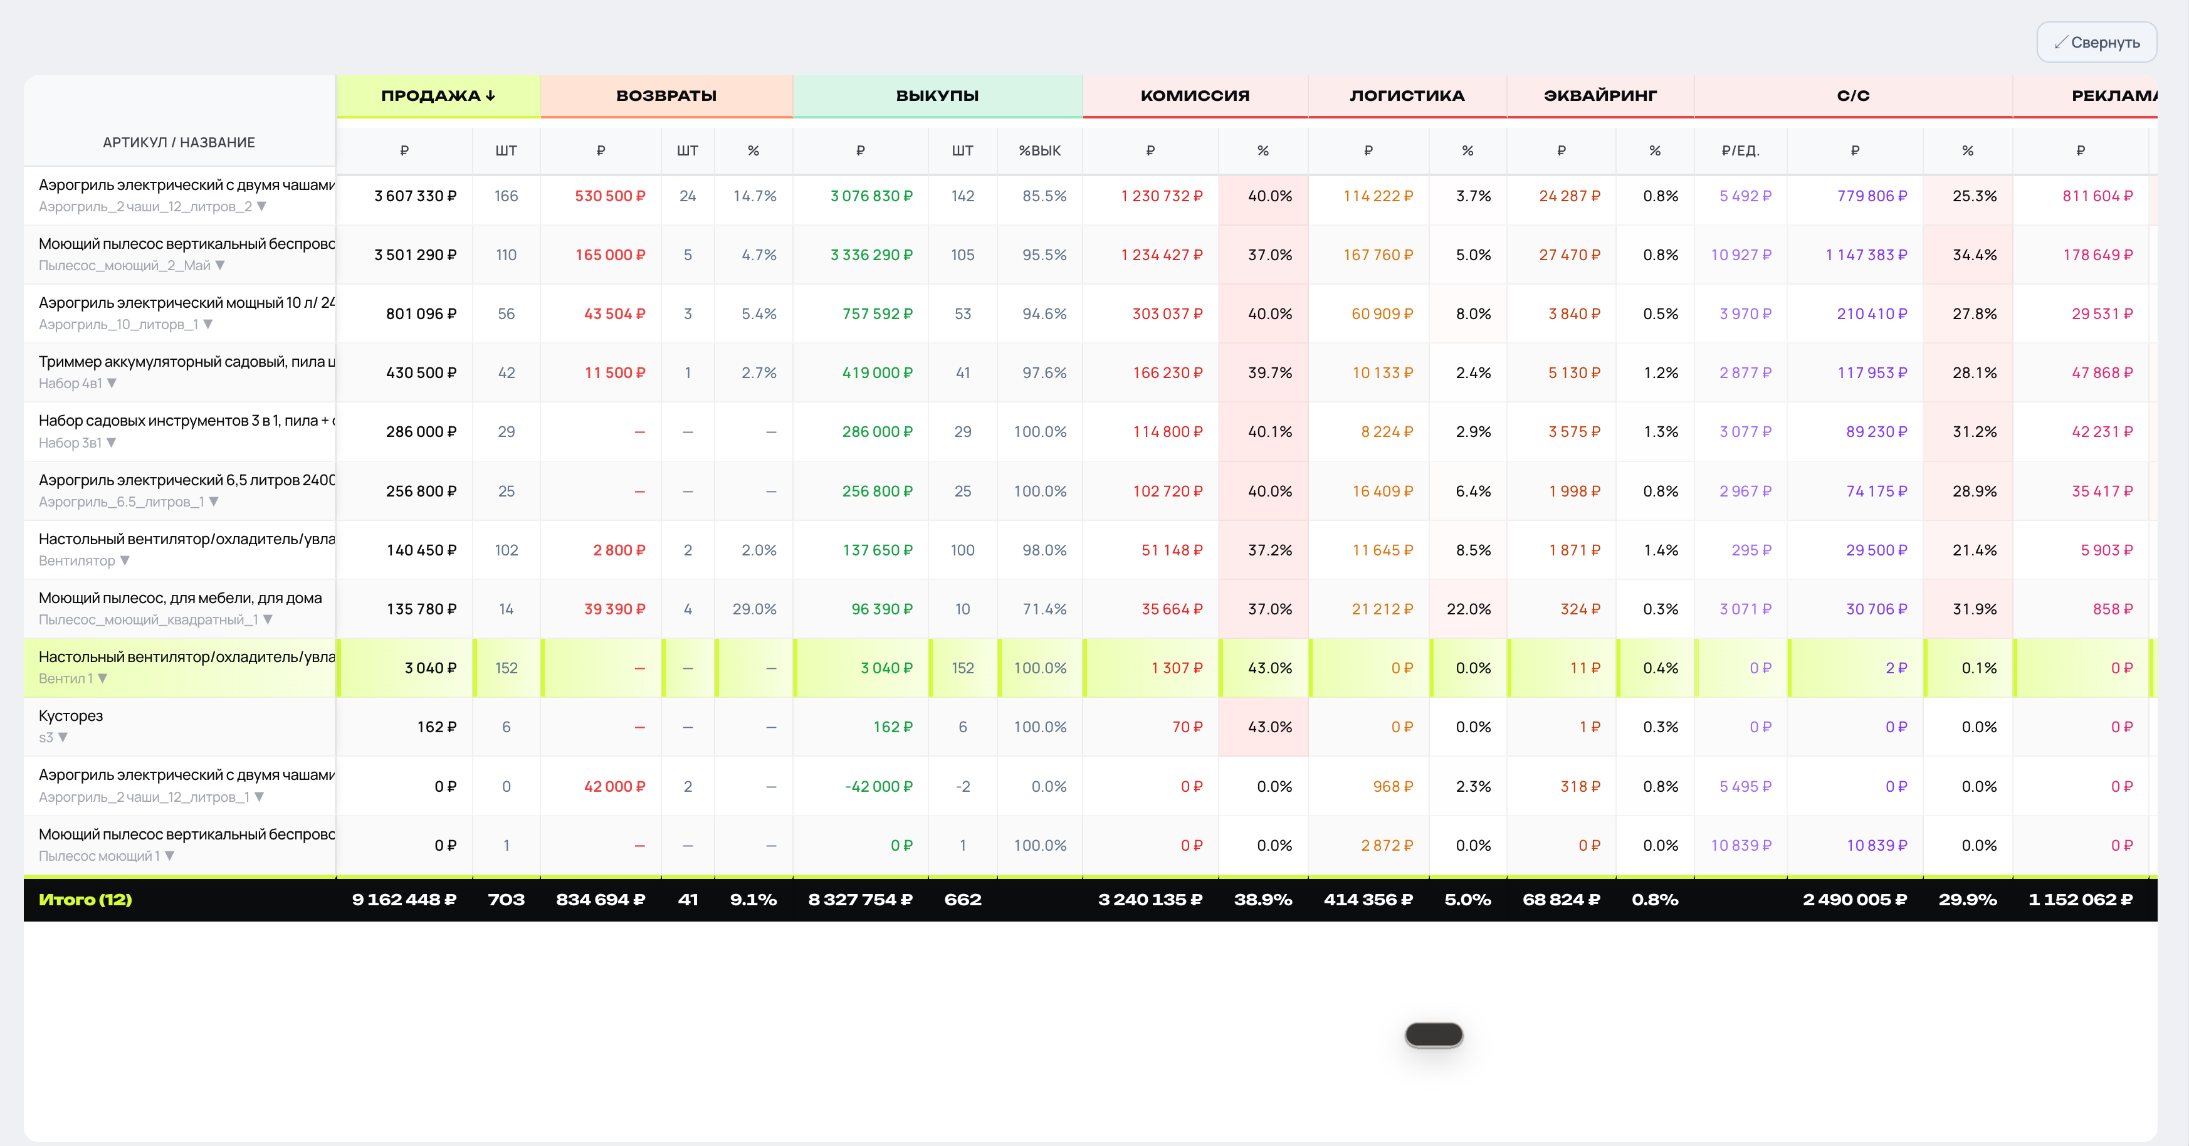The width and height of the screenshot is (2189, 1146).
Task: Click advertising value 178 649 ₽
Action: click(2097, 255)
